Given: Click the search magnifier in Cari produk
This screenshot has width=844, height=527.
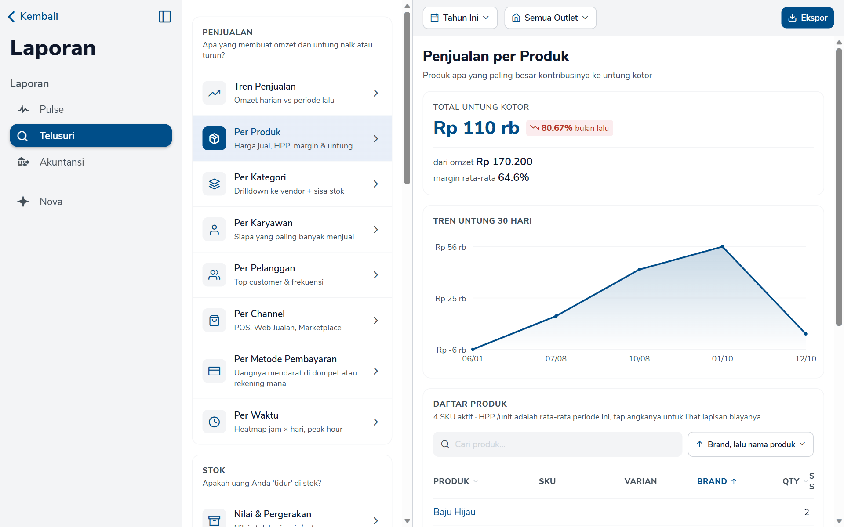Looking at the screenshot, I should tap(445, 444).
